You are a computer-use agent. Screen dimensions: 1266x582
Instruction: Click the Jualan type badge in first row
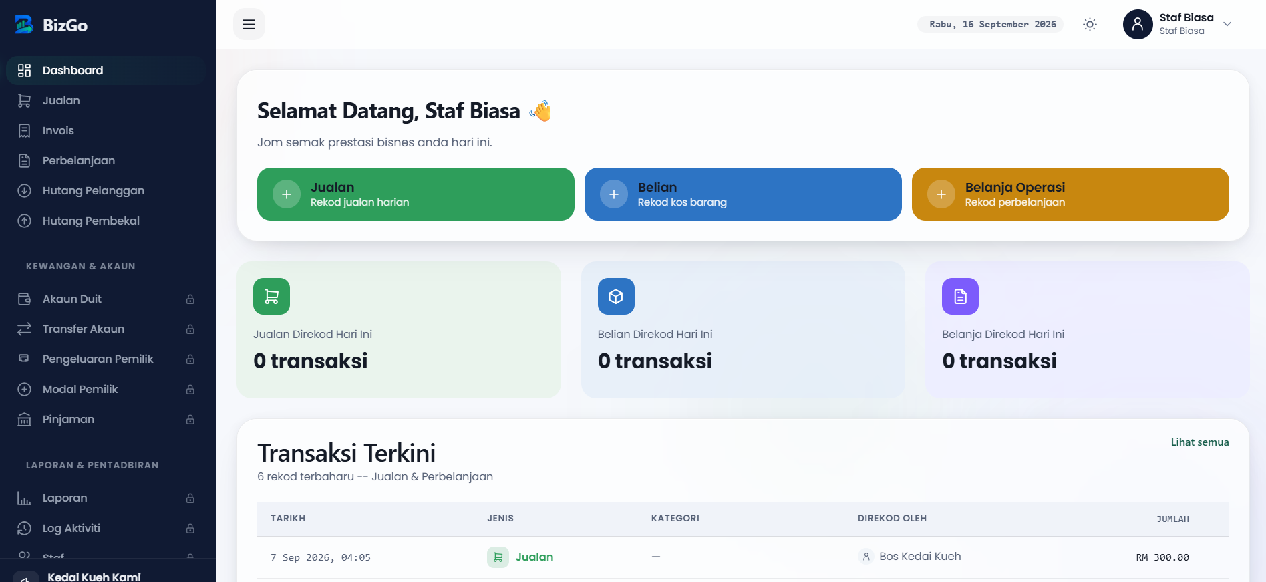[x=520, y=557]
